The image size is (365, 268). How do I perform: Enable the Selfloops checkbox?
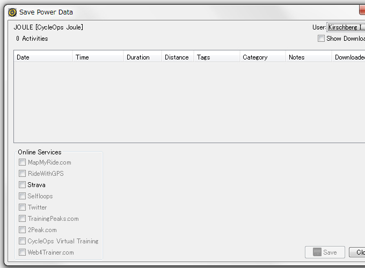click(22, 196)
